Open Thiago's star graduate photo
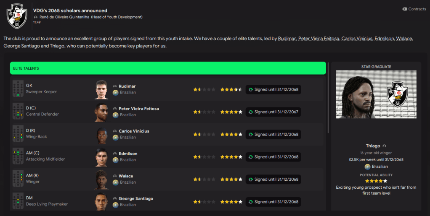430x216 pixels. [376, 94]
